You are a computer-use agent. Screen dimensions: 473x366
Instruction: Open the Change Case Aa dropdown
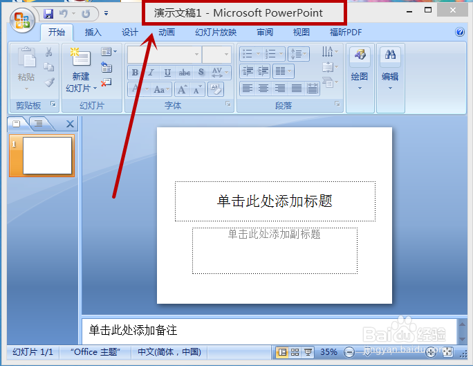161,89
